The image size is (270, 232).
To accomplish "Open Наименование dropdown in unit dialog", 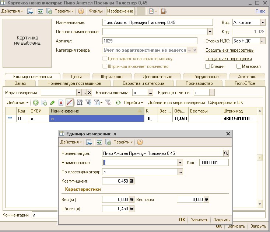I will (x=180, y=163).
